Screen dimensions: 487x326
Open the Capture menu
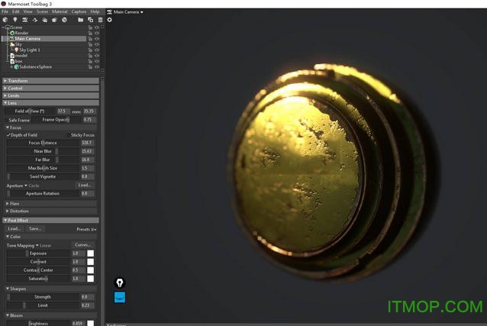coord(79,12)
